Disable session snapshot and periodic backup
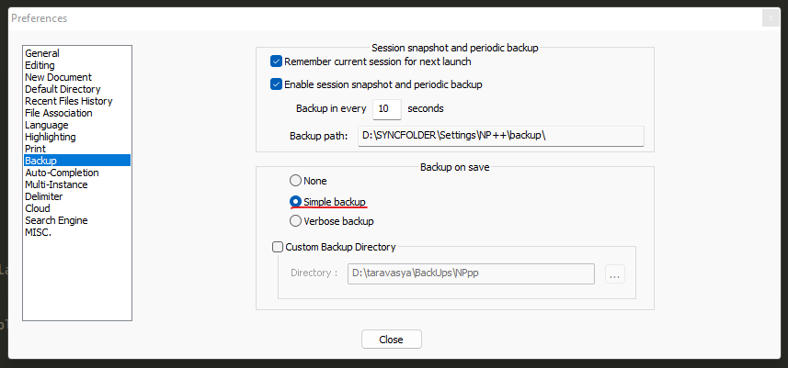The width and height of the screenshot is (788, 368). coord(276,84)
